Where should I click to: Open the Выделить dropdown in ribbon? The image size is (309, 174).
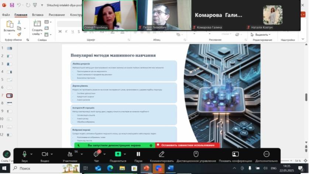pos(261,35)
